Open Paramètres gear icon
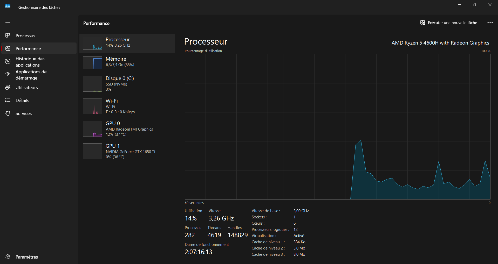 coord(8,257)
